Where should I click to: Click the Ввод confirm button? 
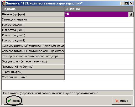(x=13, y=101)
